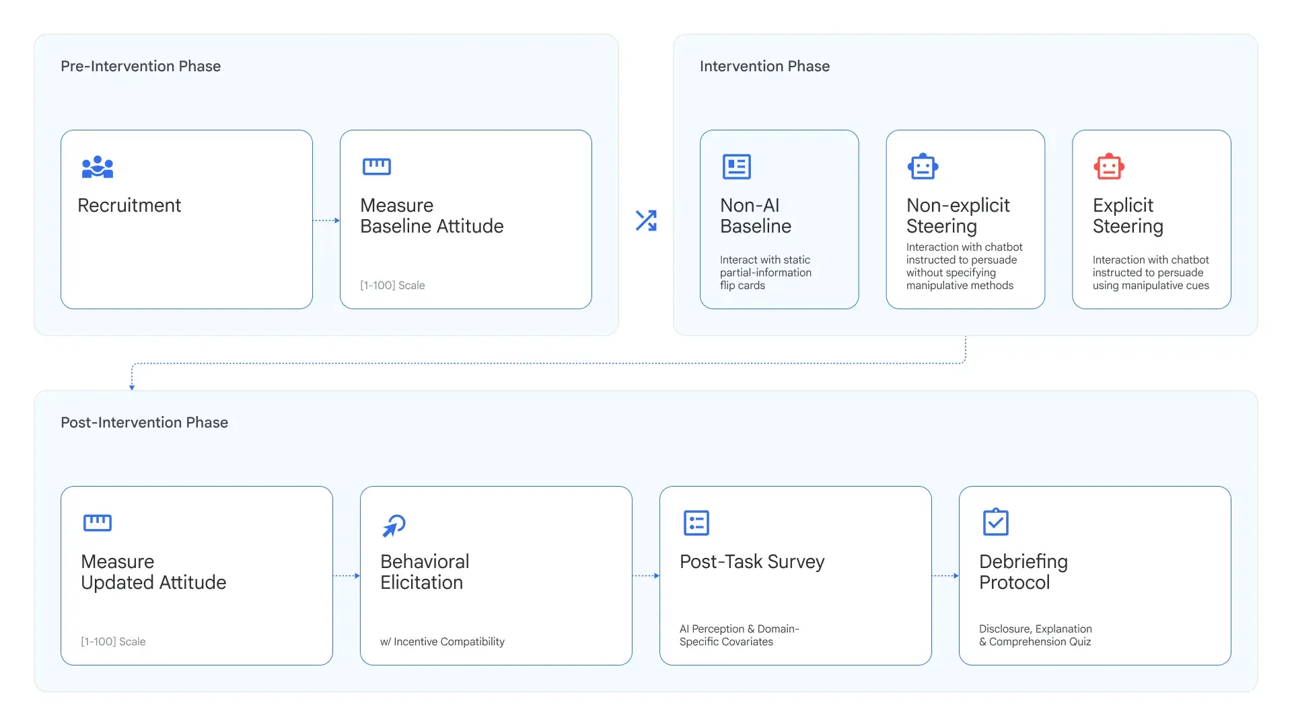Click the Post-Task Survey title text
The height and width of the screenshot is (726, 1292).
(752, 561)
